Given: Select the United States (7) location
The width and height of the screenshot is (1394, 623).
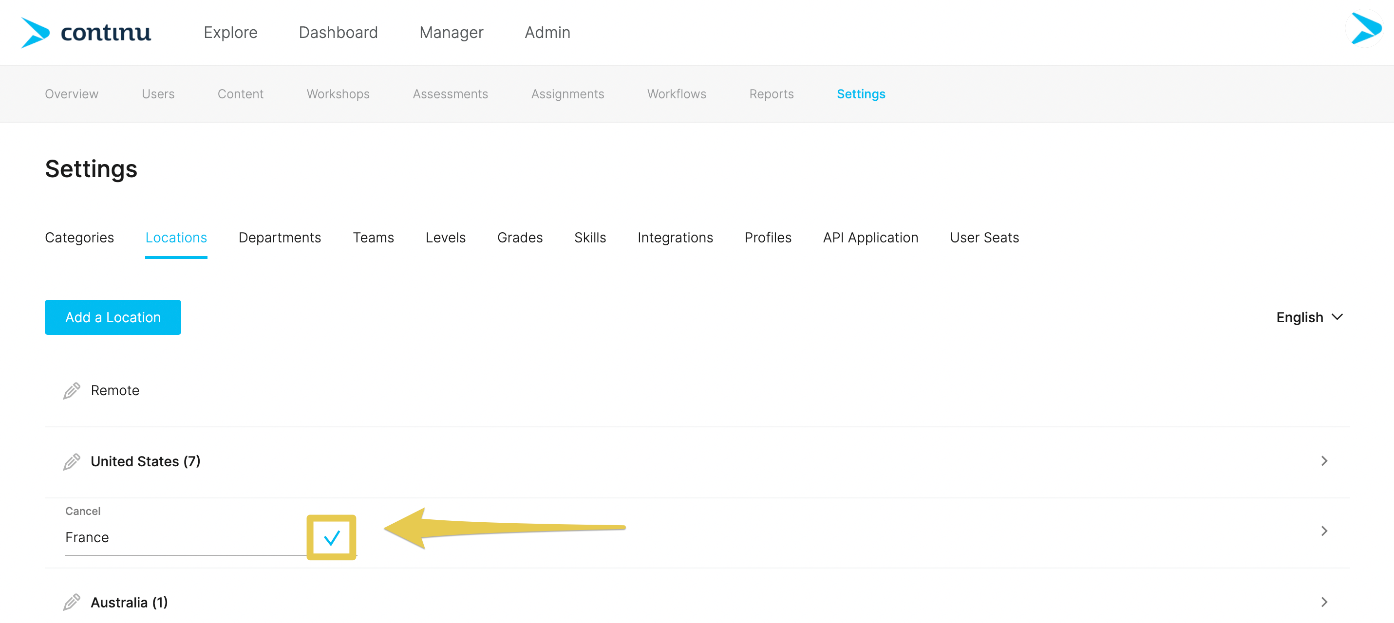Looking at the screenshot, I should point(146,461).
